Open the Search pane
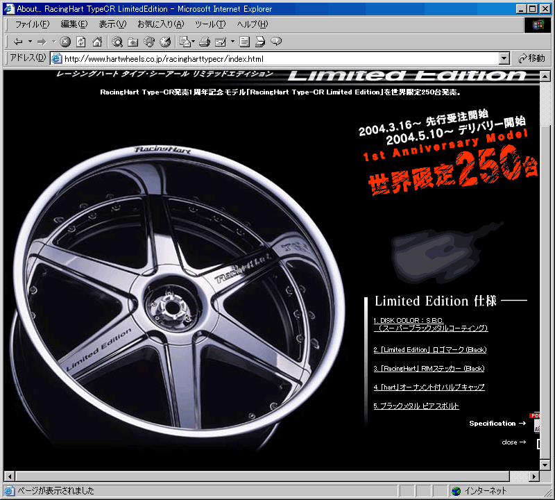Screen dimensions: 555x500 point(117,42)
